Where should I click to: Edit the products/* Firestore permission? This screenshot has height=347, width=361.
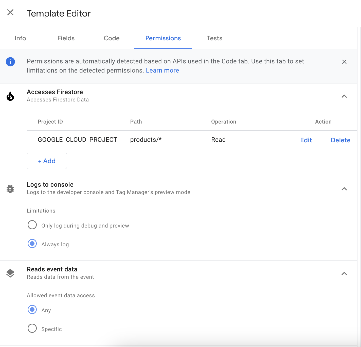pos(306,140)
